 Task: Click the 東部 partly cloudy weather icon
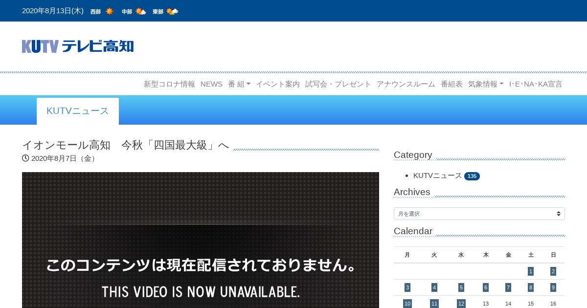click(172, 11)
